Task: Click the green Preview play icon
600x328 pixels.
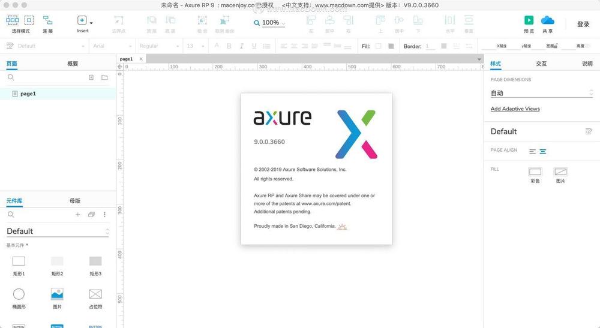Action: pos(529,20)
